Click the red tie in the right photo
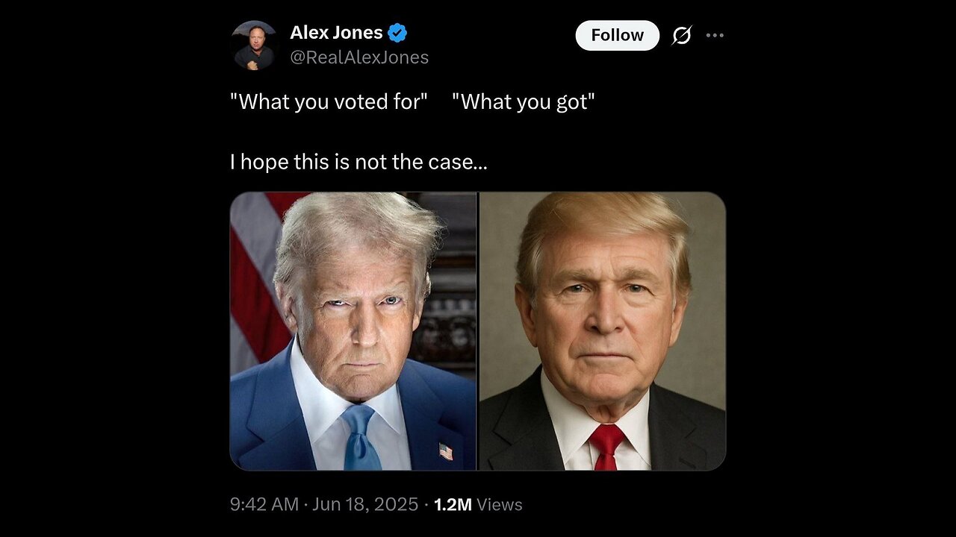 pyautogui.click(x=605, y=445)
